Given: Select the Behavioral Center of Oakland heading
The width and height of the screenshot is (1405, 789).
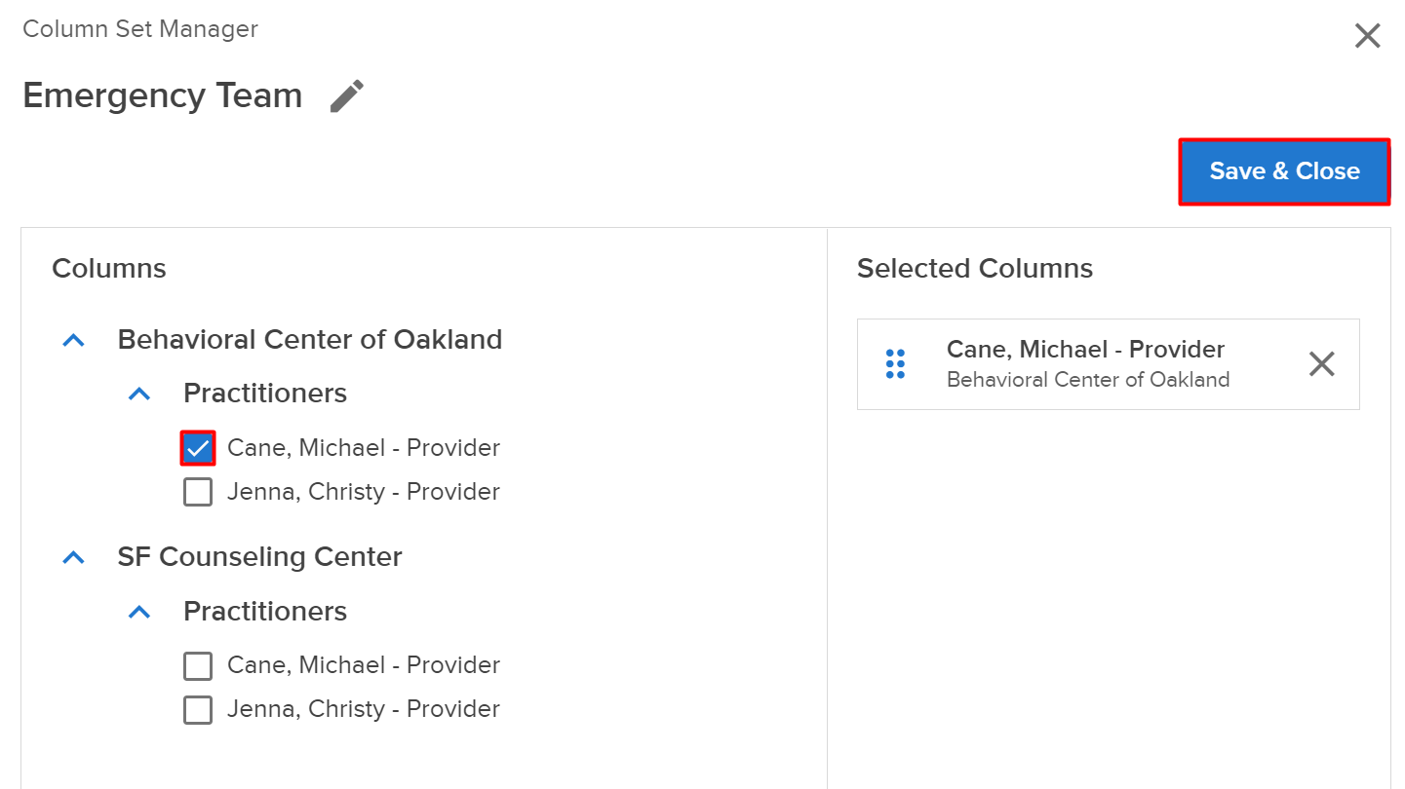Looking at the screenshot, I should tap(310, 340).
